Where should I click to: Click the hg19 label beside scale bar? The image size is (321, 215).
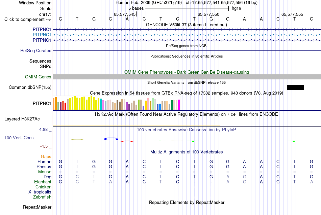coord(237,8)
